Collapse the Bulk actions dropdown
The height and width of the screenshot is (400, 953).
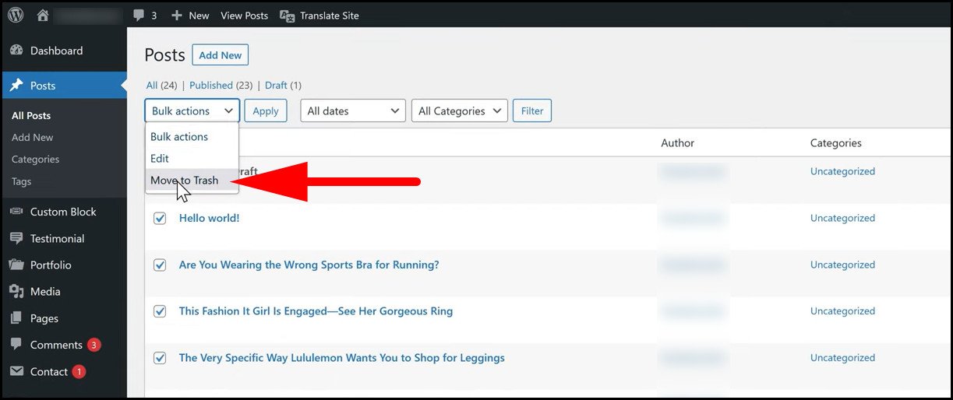tap(192, 111)
